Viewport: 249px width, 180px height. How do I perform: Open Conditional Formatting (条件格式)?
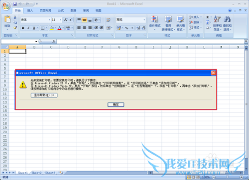point(154,23)
